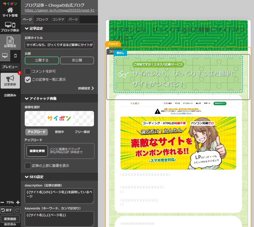This screenshot has height=227, width=254.
Task: Open the blog post URL link
Action: point(61,10)
